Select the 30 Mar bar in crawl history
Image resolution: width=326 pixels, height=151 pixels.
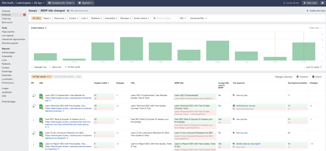pos(218,50)
